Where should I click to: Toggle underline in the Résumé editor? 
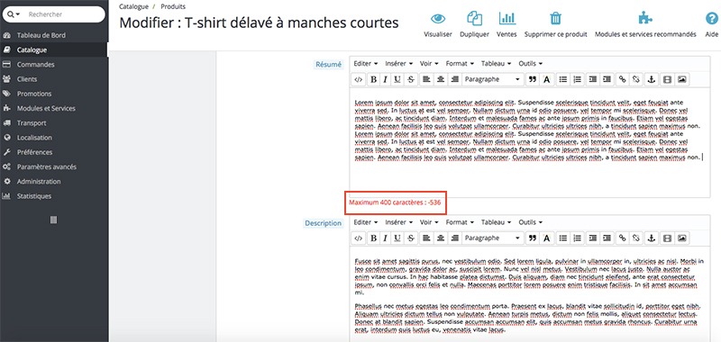tap(397, 79)
